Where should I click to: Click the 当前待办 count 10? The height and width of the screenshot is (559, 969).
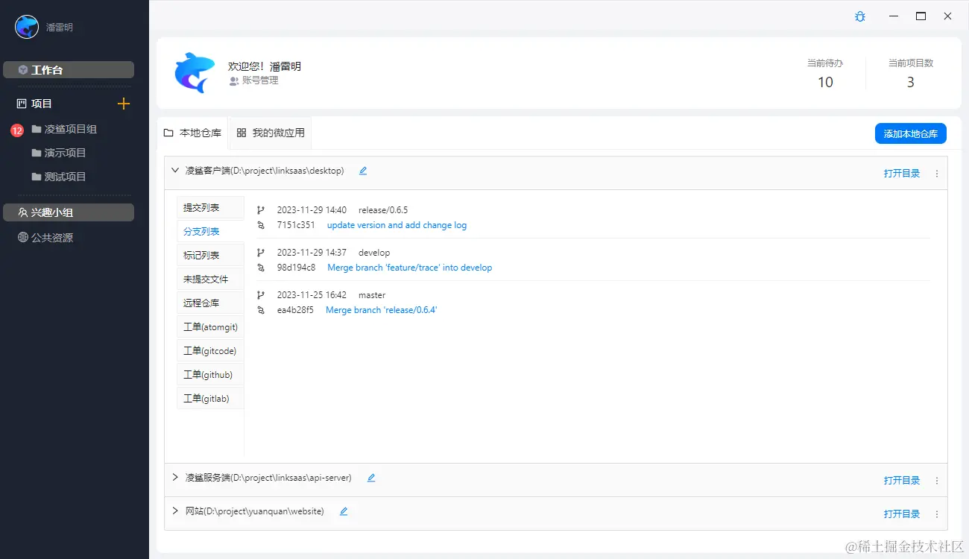click(825, 83)
